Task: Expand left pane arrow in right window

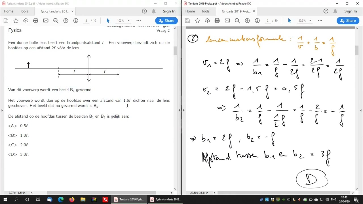Action: point(183,110)
